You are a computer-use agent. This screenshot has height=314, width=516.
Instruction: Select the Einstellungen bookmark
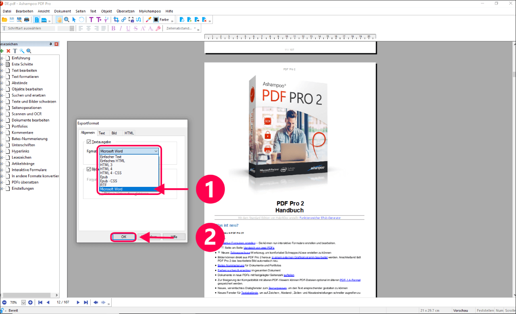click(x=23, y=188)
